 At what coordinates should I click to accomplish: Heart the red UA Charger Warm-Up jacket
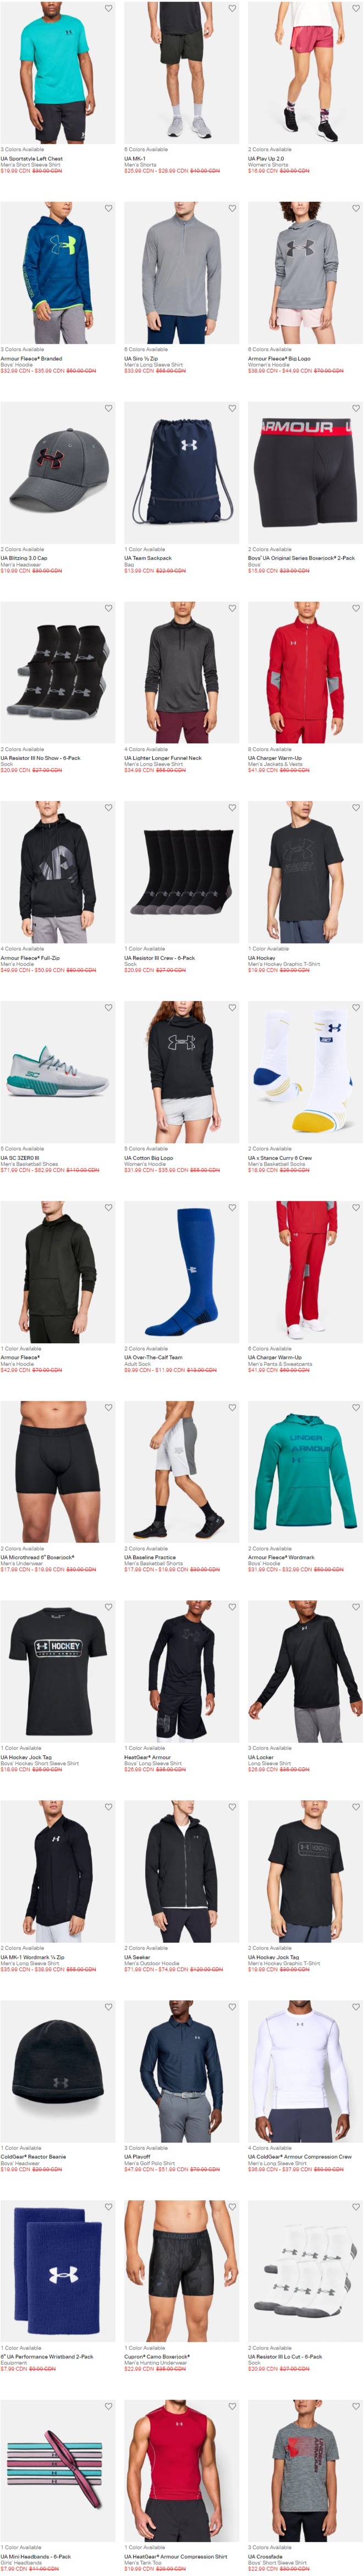click(356, 608)
